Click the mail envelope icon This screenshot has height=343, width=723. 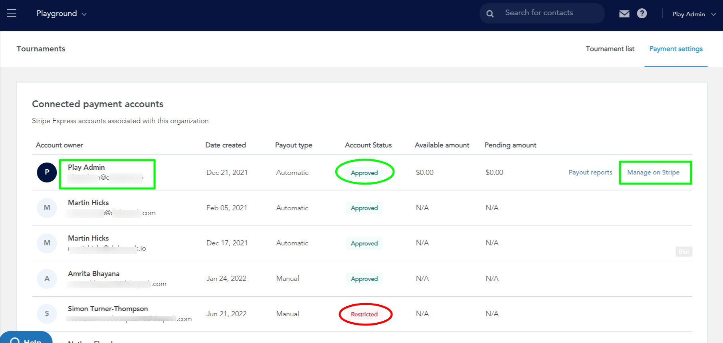click(x=624, y=14)
